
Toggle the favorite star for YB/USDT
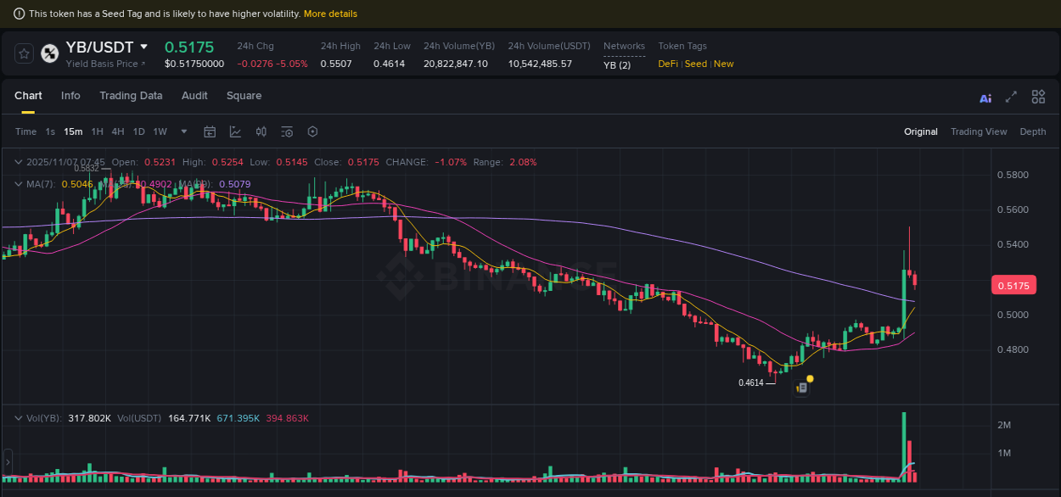23,53
